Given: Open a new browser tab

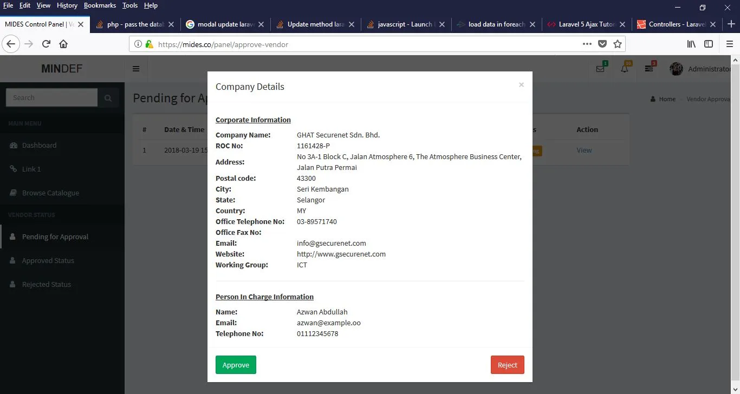Looking at the screenshot, I should pos(731,24).
